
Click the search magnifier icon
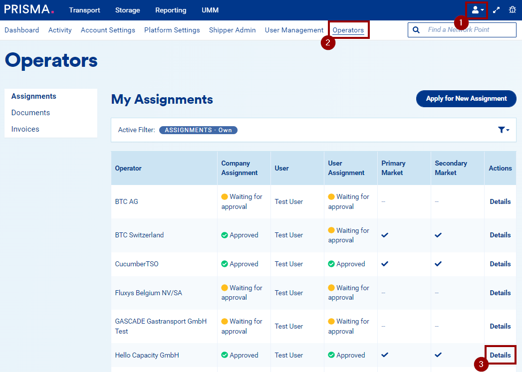[x=416, y=30]
